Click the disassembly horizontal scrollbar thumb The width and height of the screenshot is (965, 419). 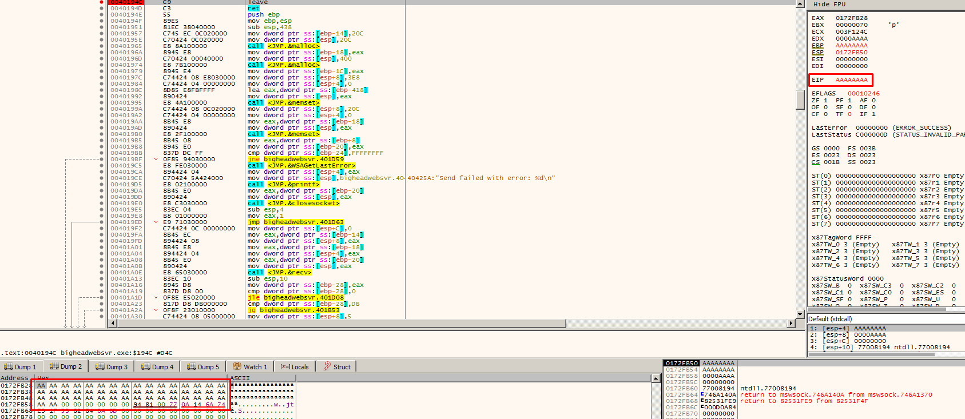(341, 324)
